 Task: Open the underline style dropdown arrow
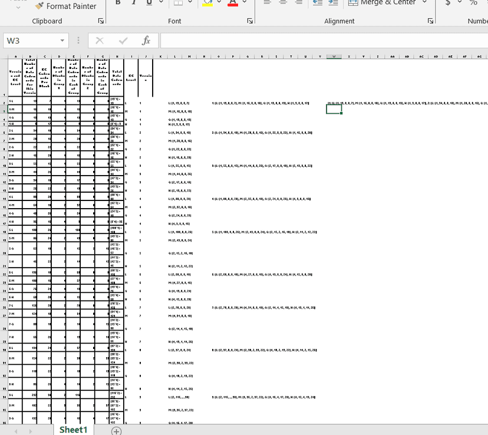tap(161, 3)
